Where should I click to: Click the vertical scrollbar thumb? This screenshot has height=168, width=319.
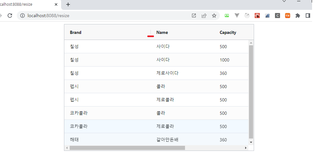click(251, 92)
